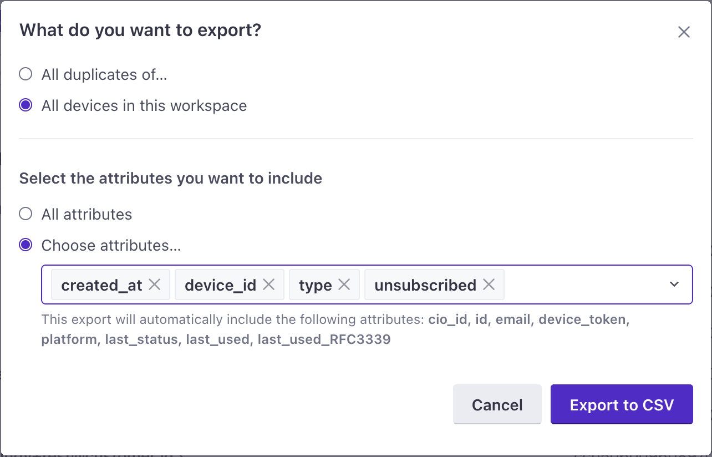Click the created_at tag label
The width and height of the screenshot is (712, 457).
[101, 285]
